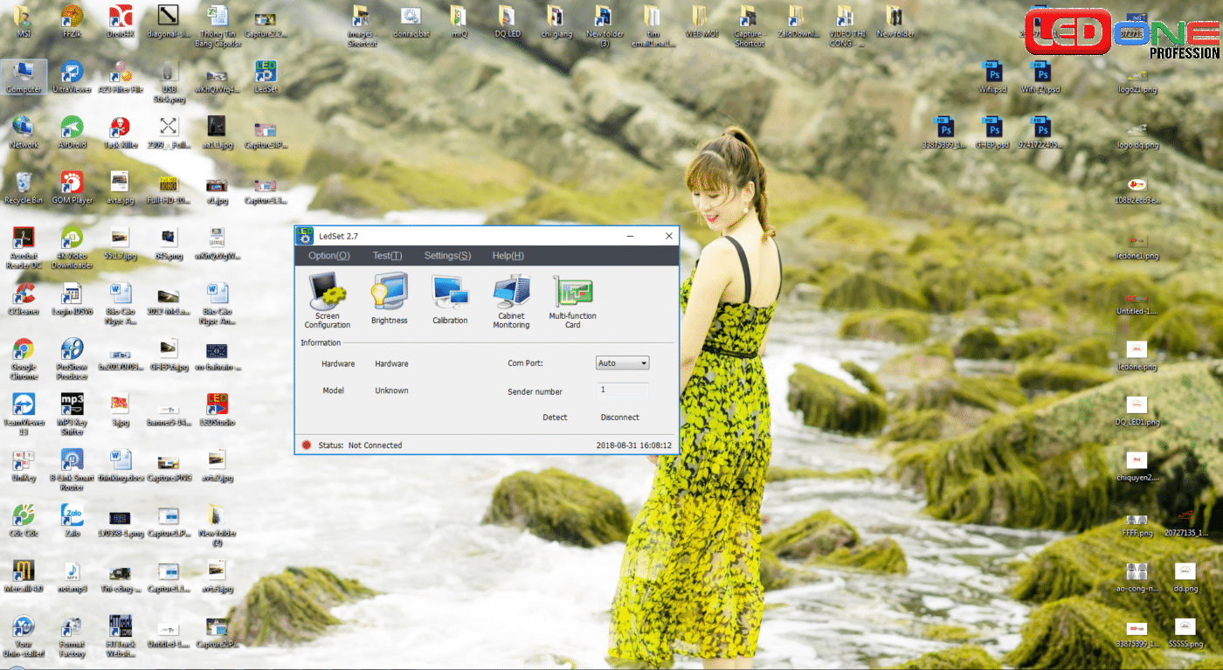Select the Droid4X desktop shortcut
The width and height of the screenshot is (1223, 670).
click(121, 22)
